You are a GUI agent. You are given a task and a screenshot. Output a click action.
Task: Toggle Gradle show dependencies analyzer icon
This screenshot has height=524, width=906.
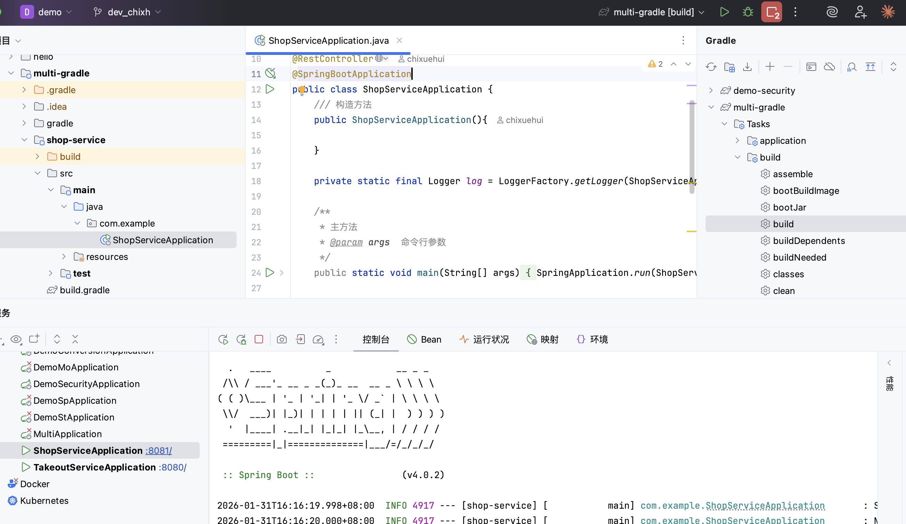pos(852,67)
